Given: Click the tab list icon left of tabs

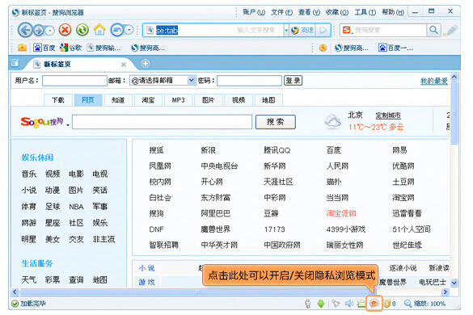Looking at the screenshot, I should pos(15,63).
